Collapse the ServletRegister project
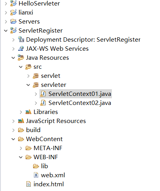Viewport: 160px width, 191px height. [6, 31]
